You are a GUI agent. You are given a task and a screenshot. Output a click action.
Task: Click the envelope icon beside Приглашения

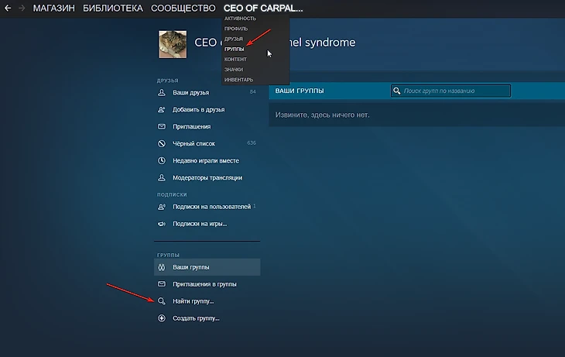coord(162,126)
